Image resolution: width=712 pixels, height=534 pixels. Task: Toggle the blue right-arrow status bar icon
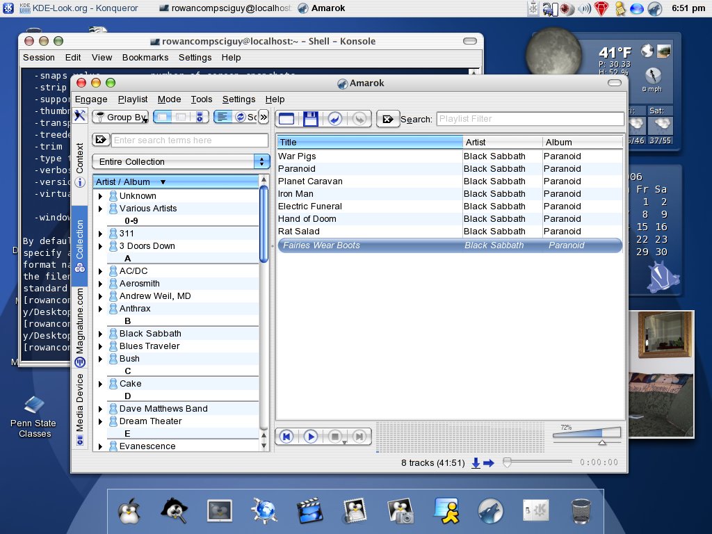tap(489, 462)
